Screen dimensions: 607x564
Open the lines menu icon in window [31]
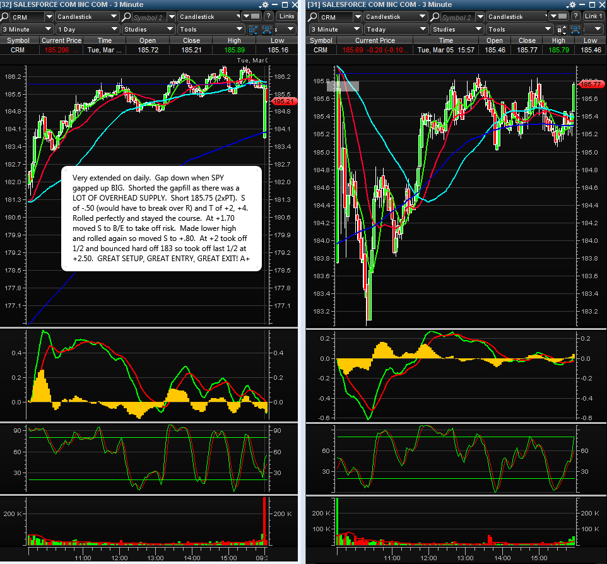tap(559, 16)
